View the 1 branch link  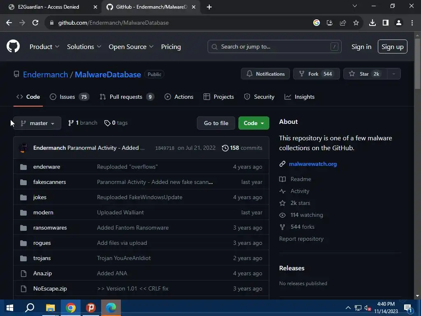tap(83, 123)
